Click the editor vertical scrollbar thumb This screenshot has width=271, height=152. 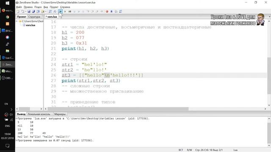coord(269,76)
